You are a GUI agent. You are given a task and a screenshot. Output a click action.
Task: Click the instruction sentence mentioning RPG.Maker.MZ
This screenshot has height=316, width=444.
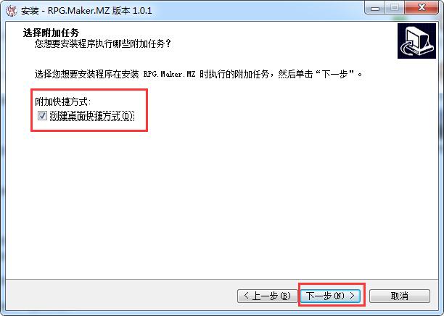pos(199,74)
